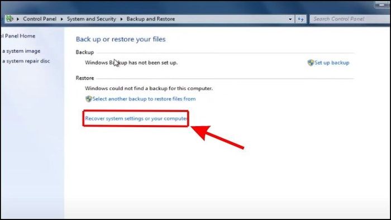Open the address bar history dropdown arrow
The image size is (391, 220).
point(290,19)
